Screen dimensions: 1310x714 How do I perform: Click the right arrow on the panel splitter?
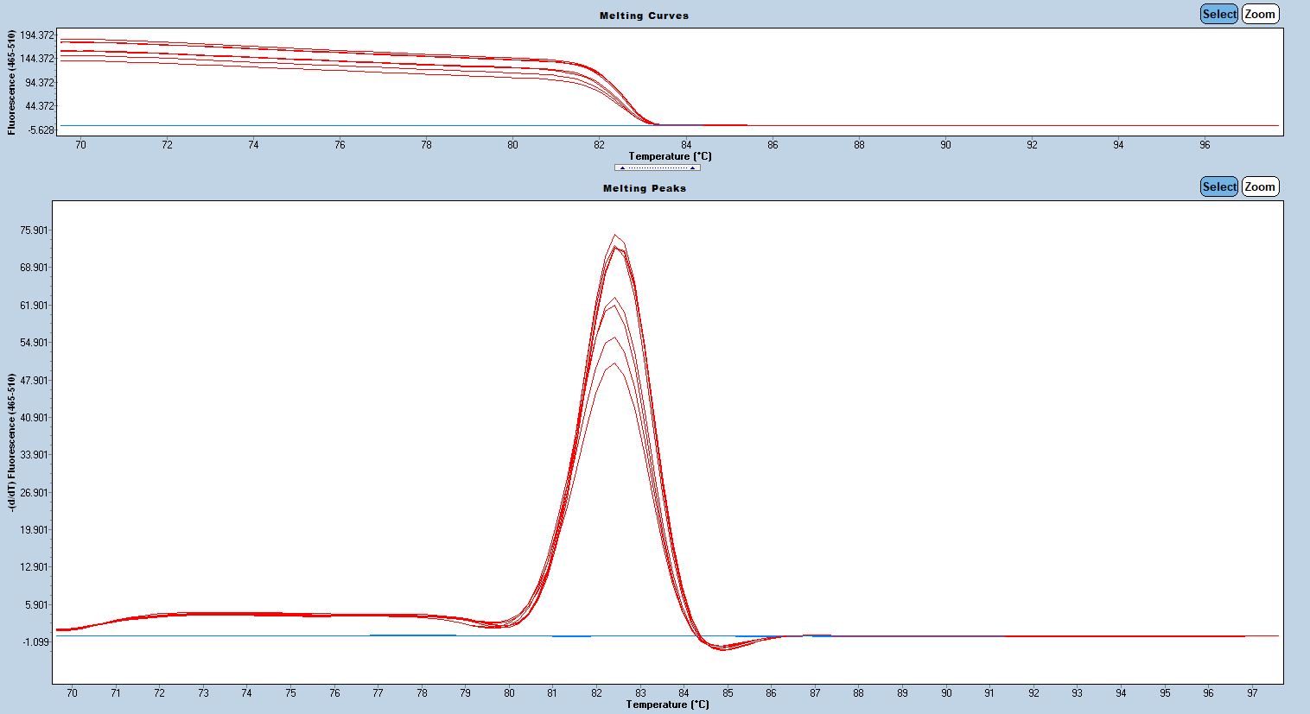pos(693,167)
